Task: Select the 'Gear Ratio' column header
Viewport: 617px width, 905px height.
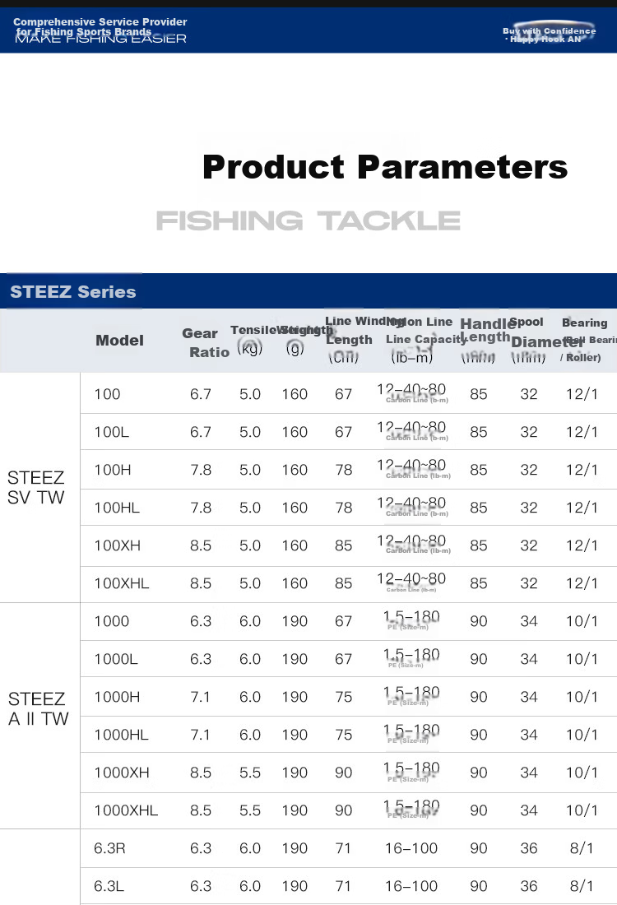Action: coord(205,343)
